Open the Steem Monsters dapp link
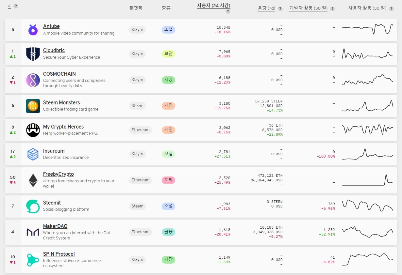This screenshot has width=402, height=275. click(x=61, y=103)
